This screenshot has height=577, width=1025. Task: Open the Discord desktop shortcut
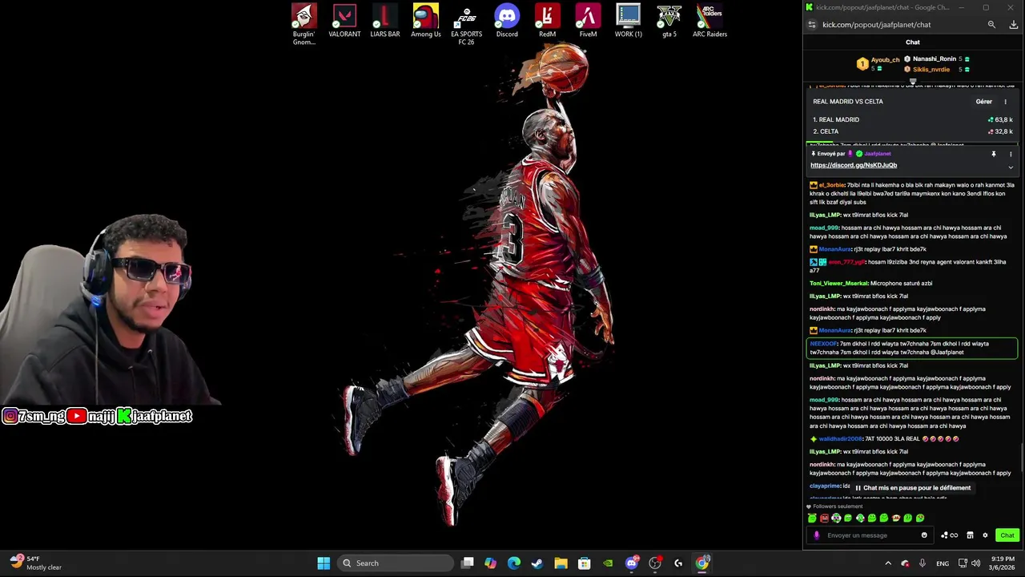(x=507, y=21)
